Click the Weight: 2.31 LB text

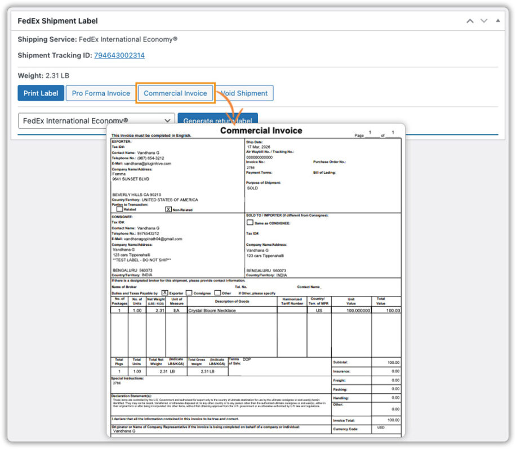point(43,75)
